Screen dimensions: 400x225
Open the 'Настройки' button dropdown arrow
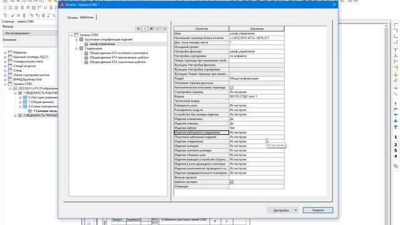tap(296, 210)
